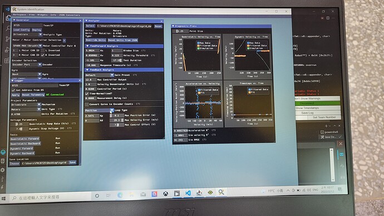The image size is (384, 216).
Task: Open VS Code Explorer sidebar icon
Action: click(x=8, y=18)
